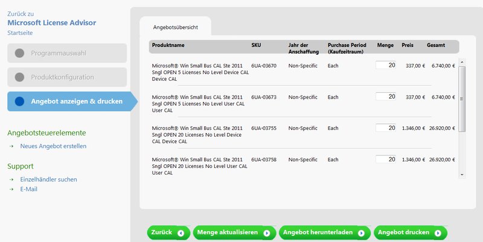Click the Preis column header
Image resolution: width=483 pixels, height=242 pixels.
[x=408, y=45]
